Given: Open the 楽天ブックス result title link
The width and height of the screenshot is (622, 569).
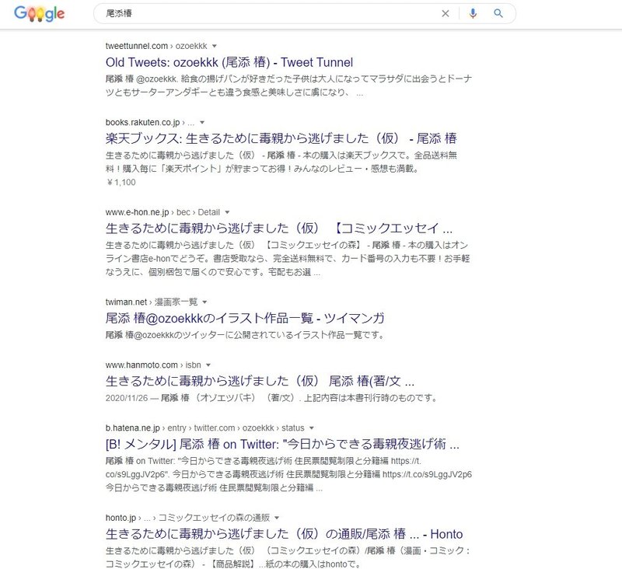Looking at the screenshot, I should pyautogui.click(x=281, y=139).
